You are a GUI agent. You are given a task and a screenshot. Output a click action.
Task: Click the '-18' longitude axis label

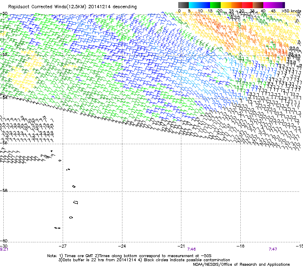coord(240,246)
